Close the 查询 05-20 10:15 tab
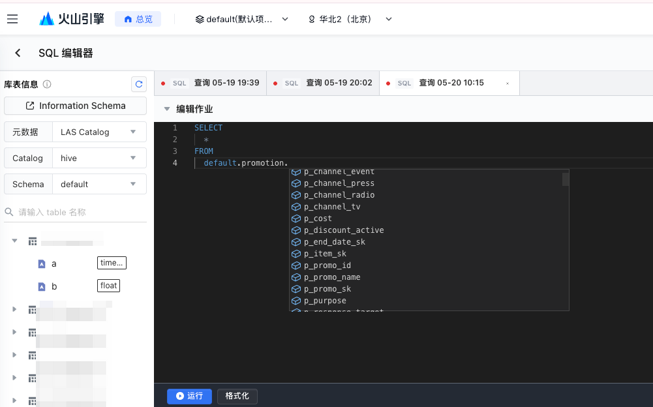 click(x=508, y=83)
